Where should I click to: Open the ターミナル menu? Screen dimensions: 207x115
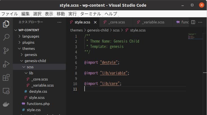(90, 14)
